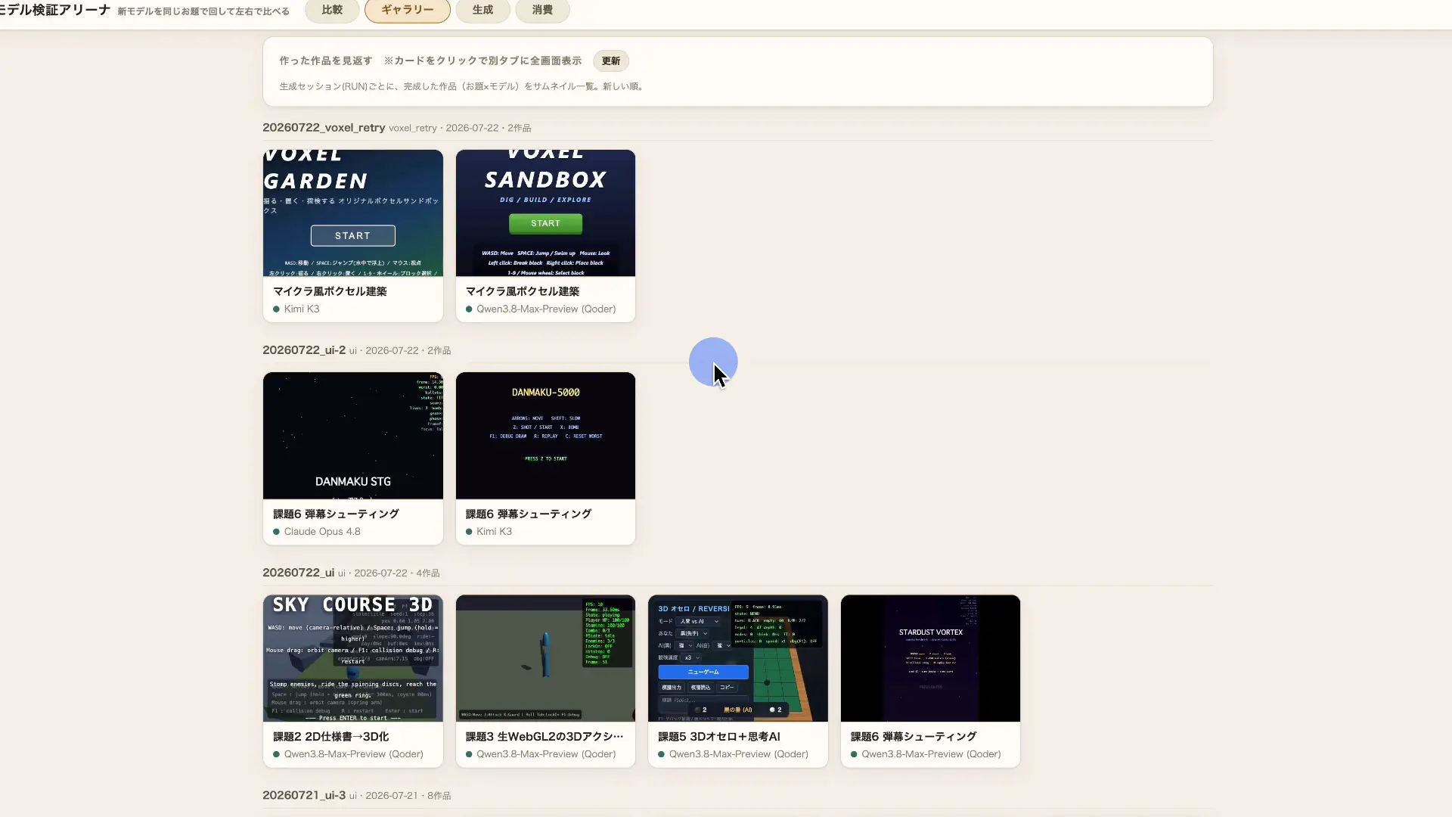Switch to the 比較 tab
Screen dimensions: 1452x817
coord(332,10)
